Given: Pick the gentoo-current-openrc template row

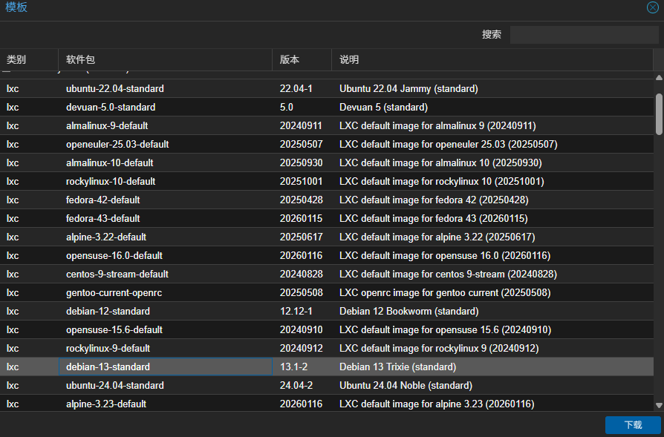Looking at the screenshot, I should point(114,292).
